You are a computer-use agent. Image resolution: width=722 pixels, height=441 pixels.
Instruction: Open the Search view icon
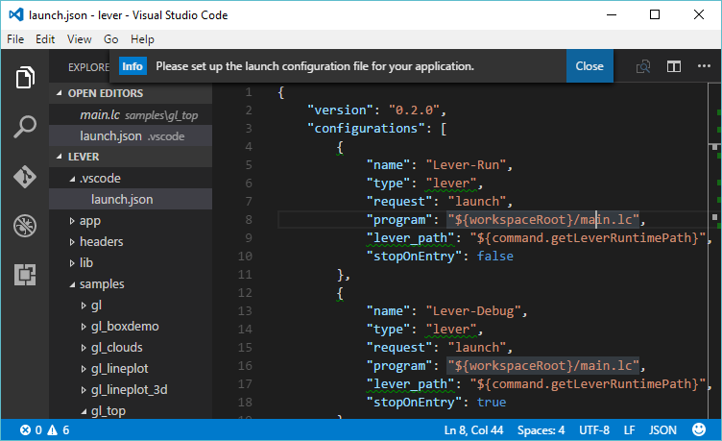pos(25,127)
